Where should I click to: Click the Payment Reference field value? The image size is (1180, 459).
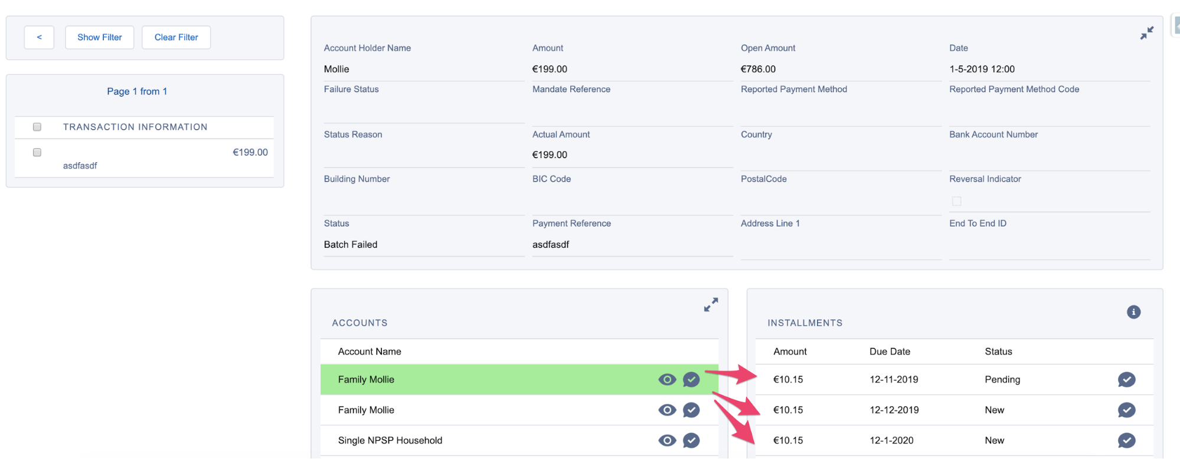[551, 244]
